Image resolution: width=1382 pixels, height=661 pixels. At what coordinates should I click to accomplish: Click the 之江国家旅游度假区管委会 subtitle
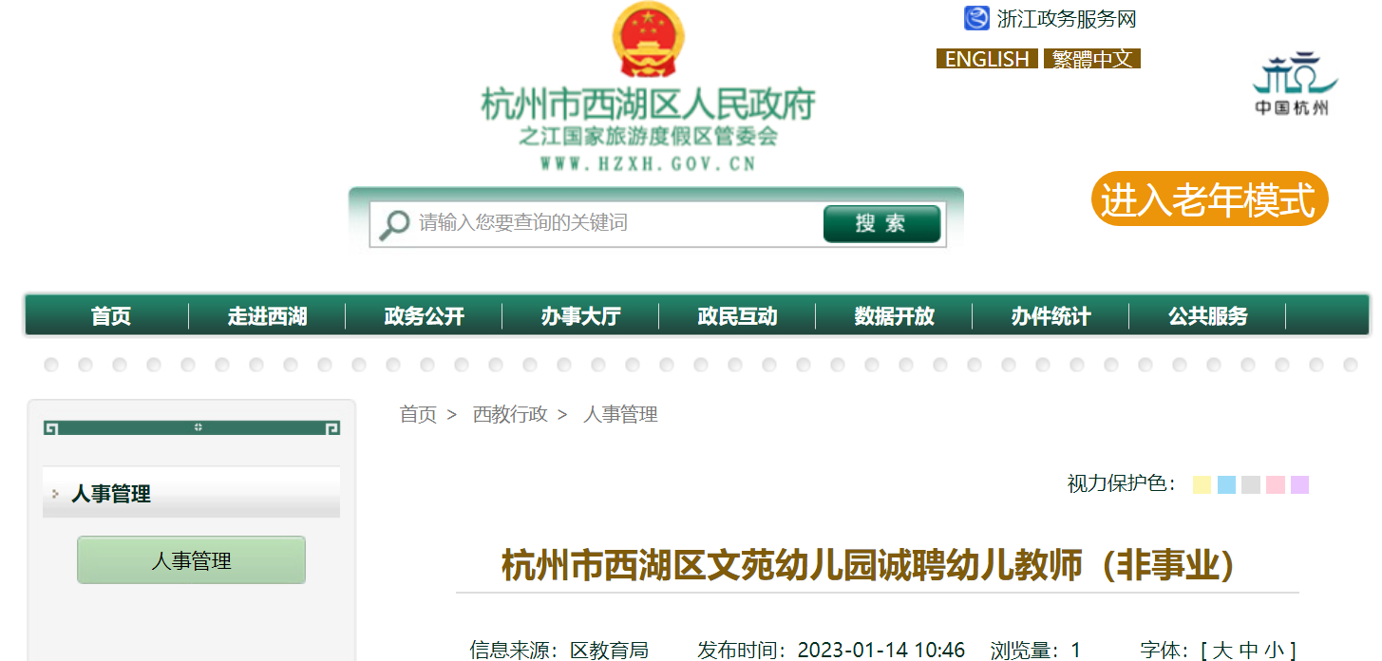[648, 137]
